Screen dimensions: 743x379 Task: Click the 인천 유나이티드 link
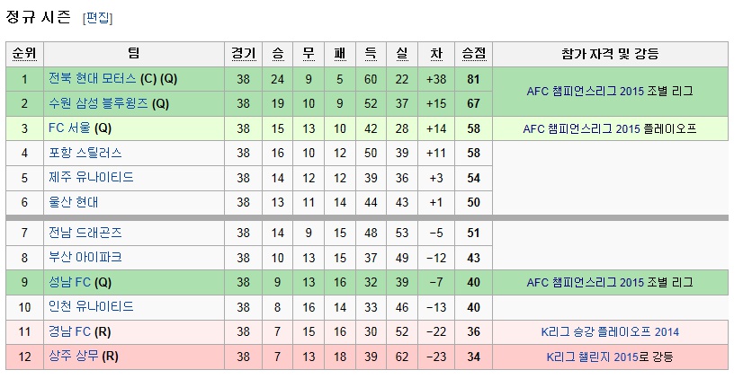pos(91,306)
